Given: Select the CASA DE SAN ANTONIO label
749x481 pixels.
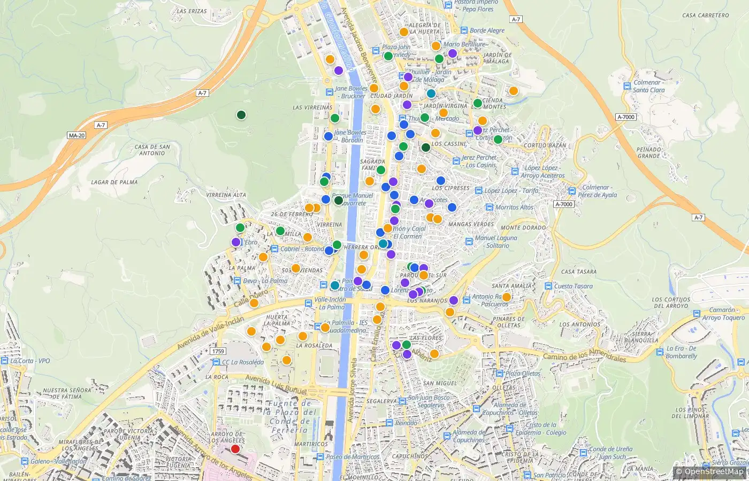Looking at the screenshot, I should coord(152,150).
